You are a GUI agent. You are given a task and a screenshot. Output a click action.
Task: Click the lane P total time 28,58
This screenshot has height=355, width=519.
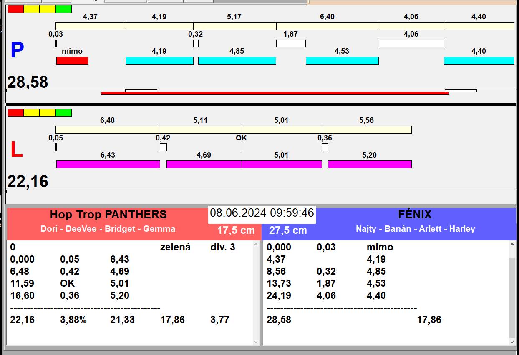tap(28, 82)
